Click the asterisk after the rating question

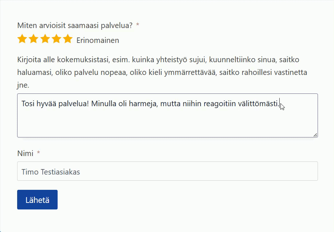point(137,25)
